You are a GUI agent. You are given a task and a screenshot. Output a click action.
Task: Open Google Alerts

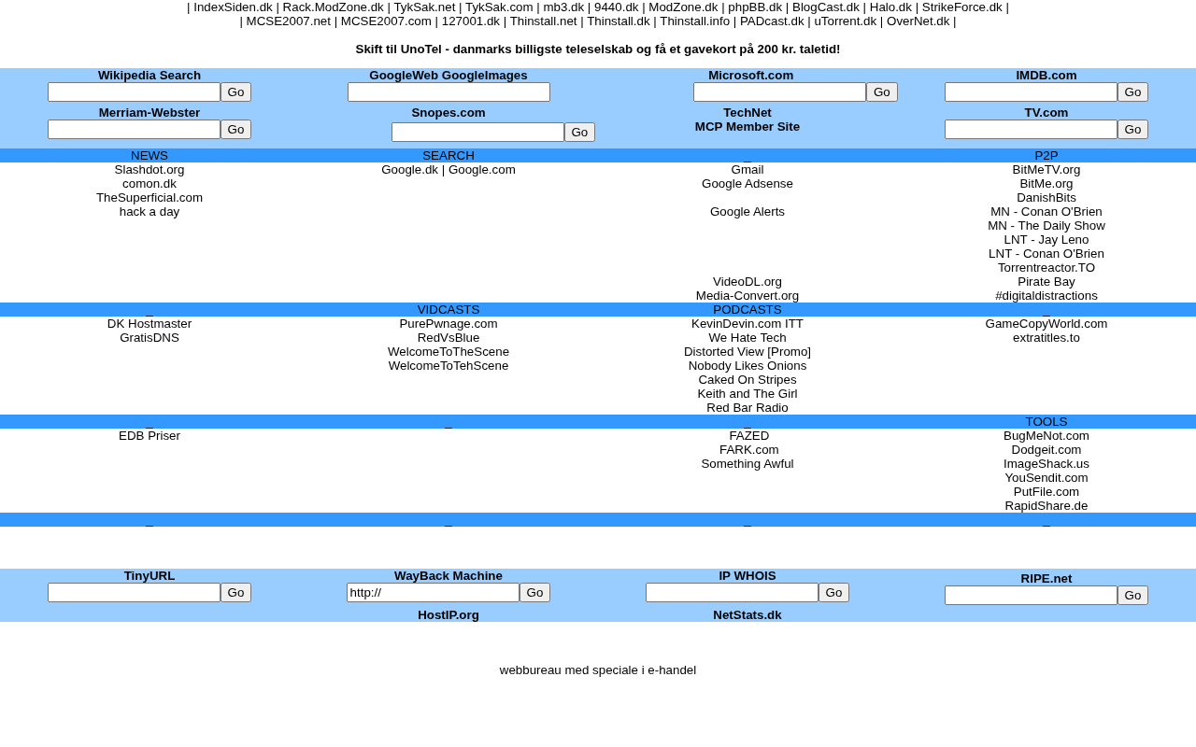[747, 212]
